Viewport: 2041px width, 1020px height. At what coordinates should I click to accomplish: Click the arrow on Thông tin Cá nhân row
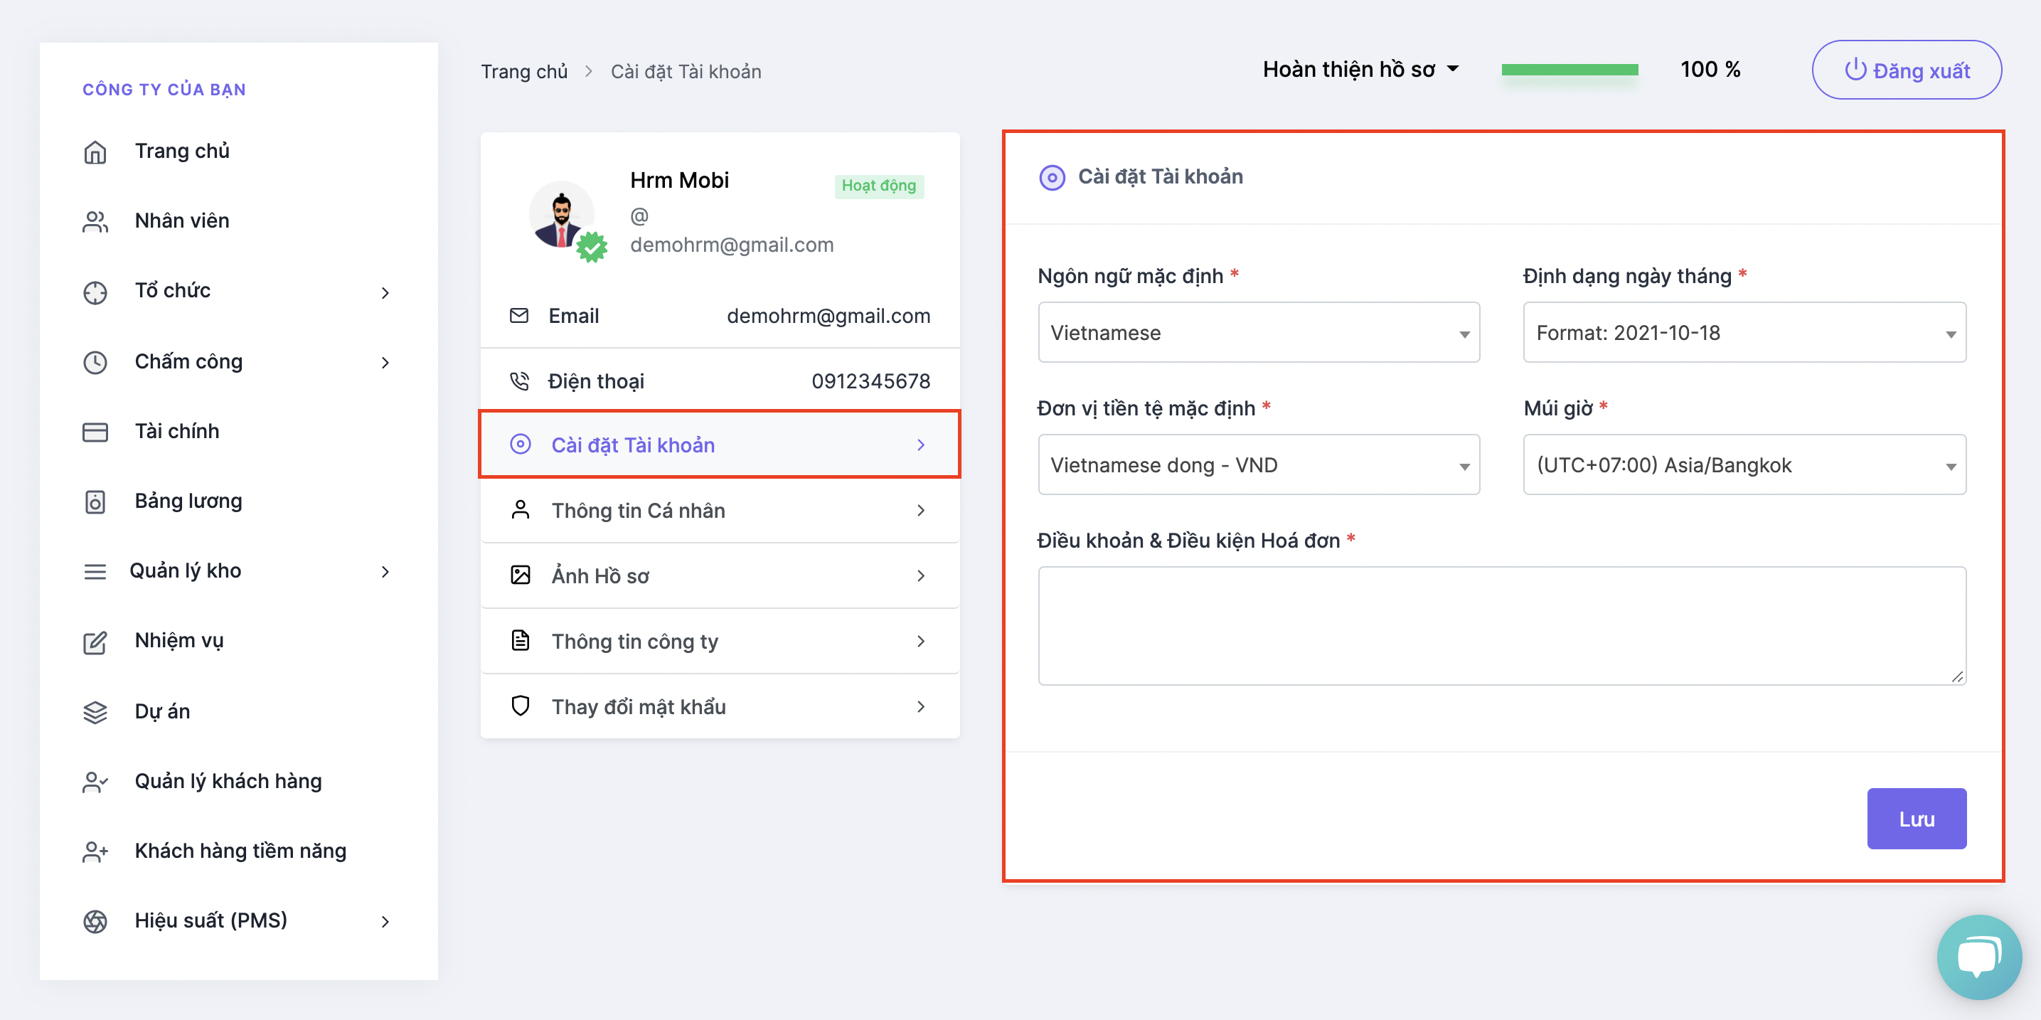tap(921, 509)
